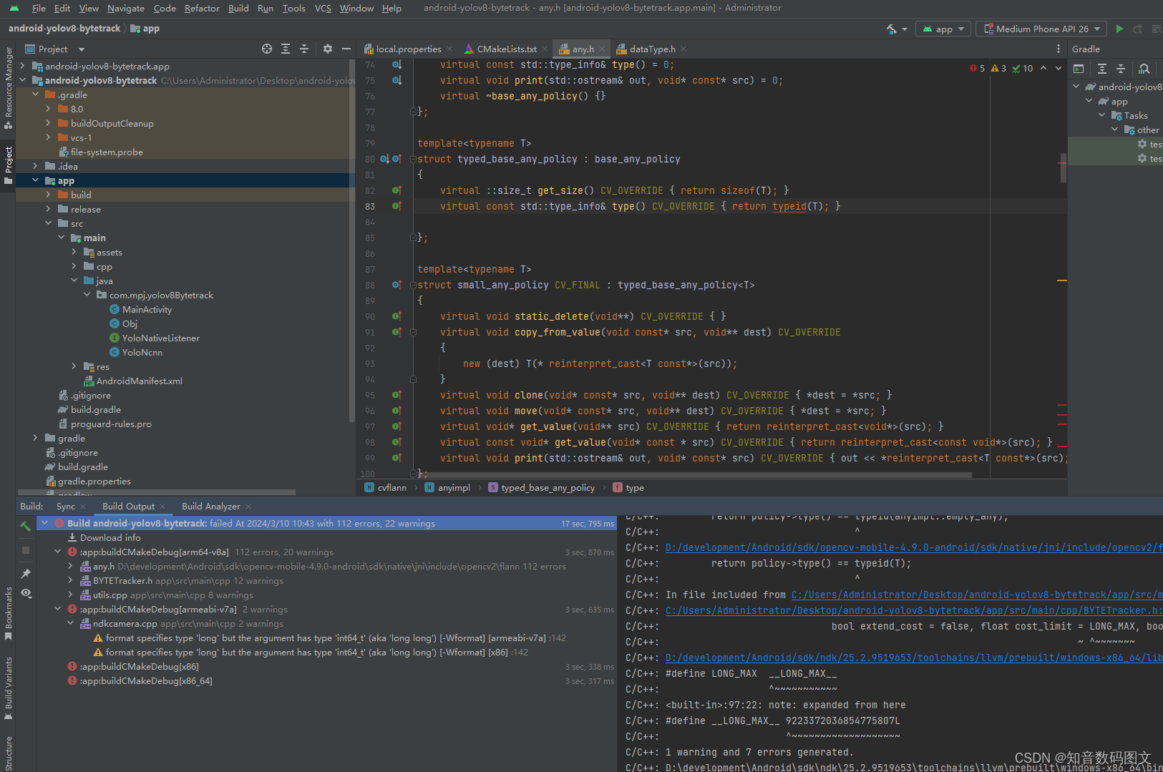
Task: Open editor tabs more-options kebab menu
Action: (1059, 49)
